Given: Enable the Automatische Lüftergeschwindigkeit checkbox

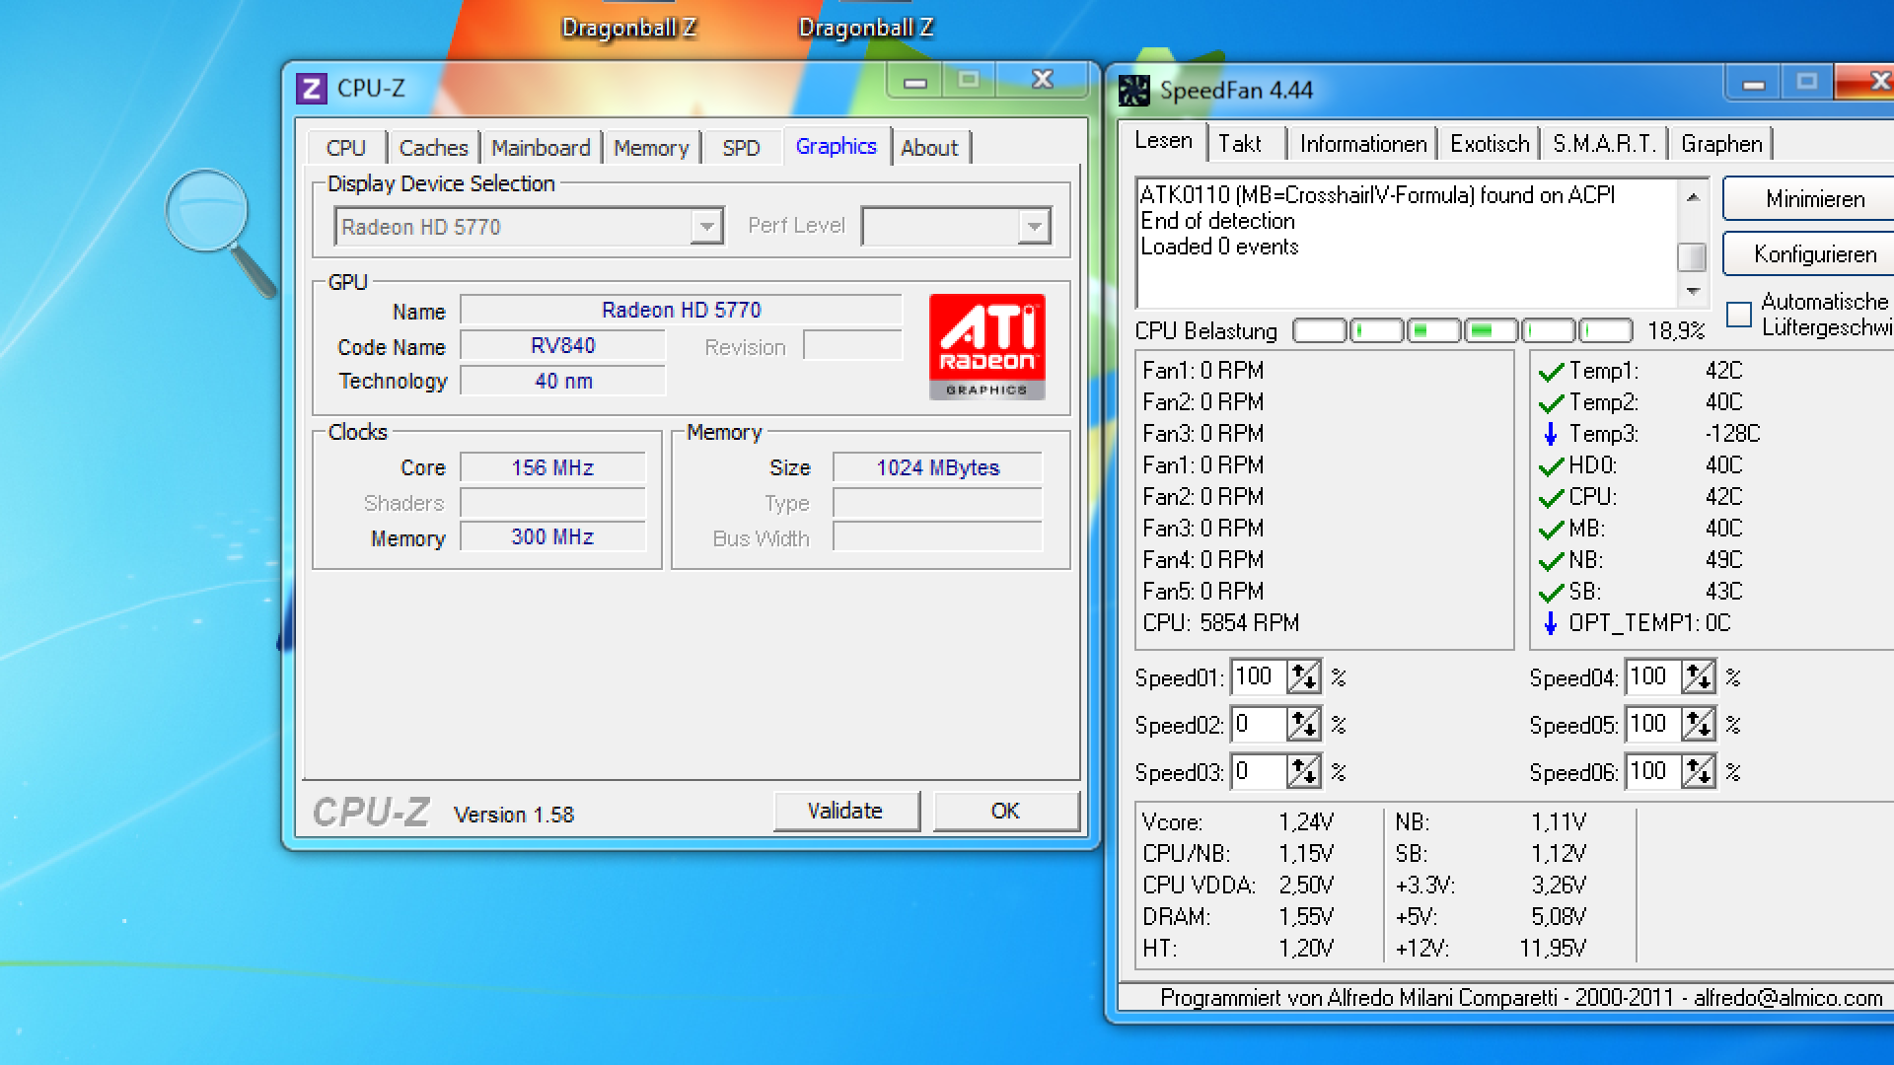Looking at the screenshot, I should (1739, 315).
